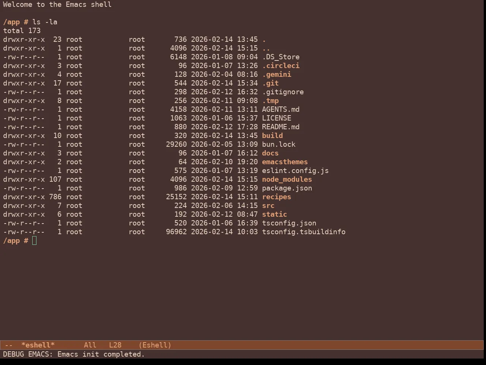Click the All position indicator in mode line
Viewport: 486px width, 365px height.
point(90,345)
